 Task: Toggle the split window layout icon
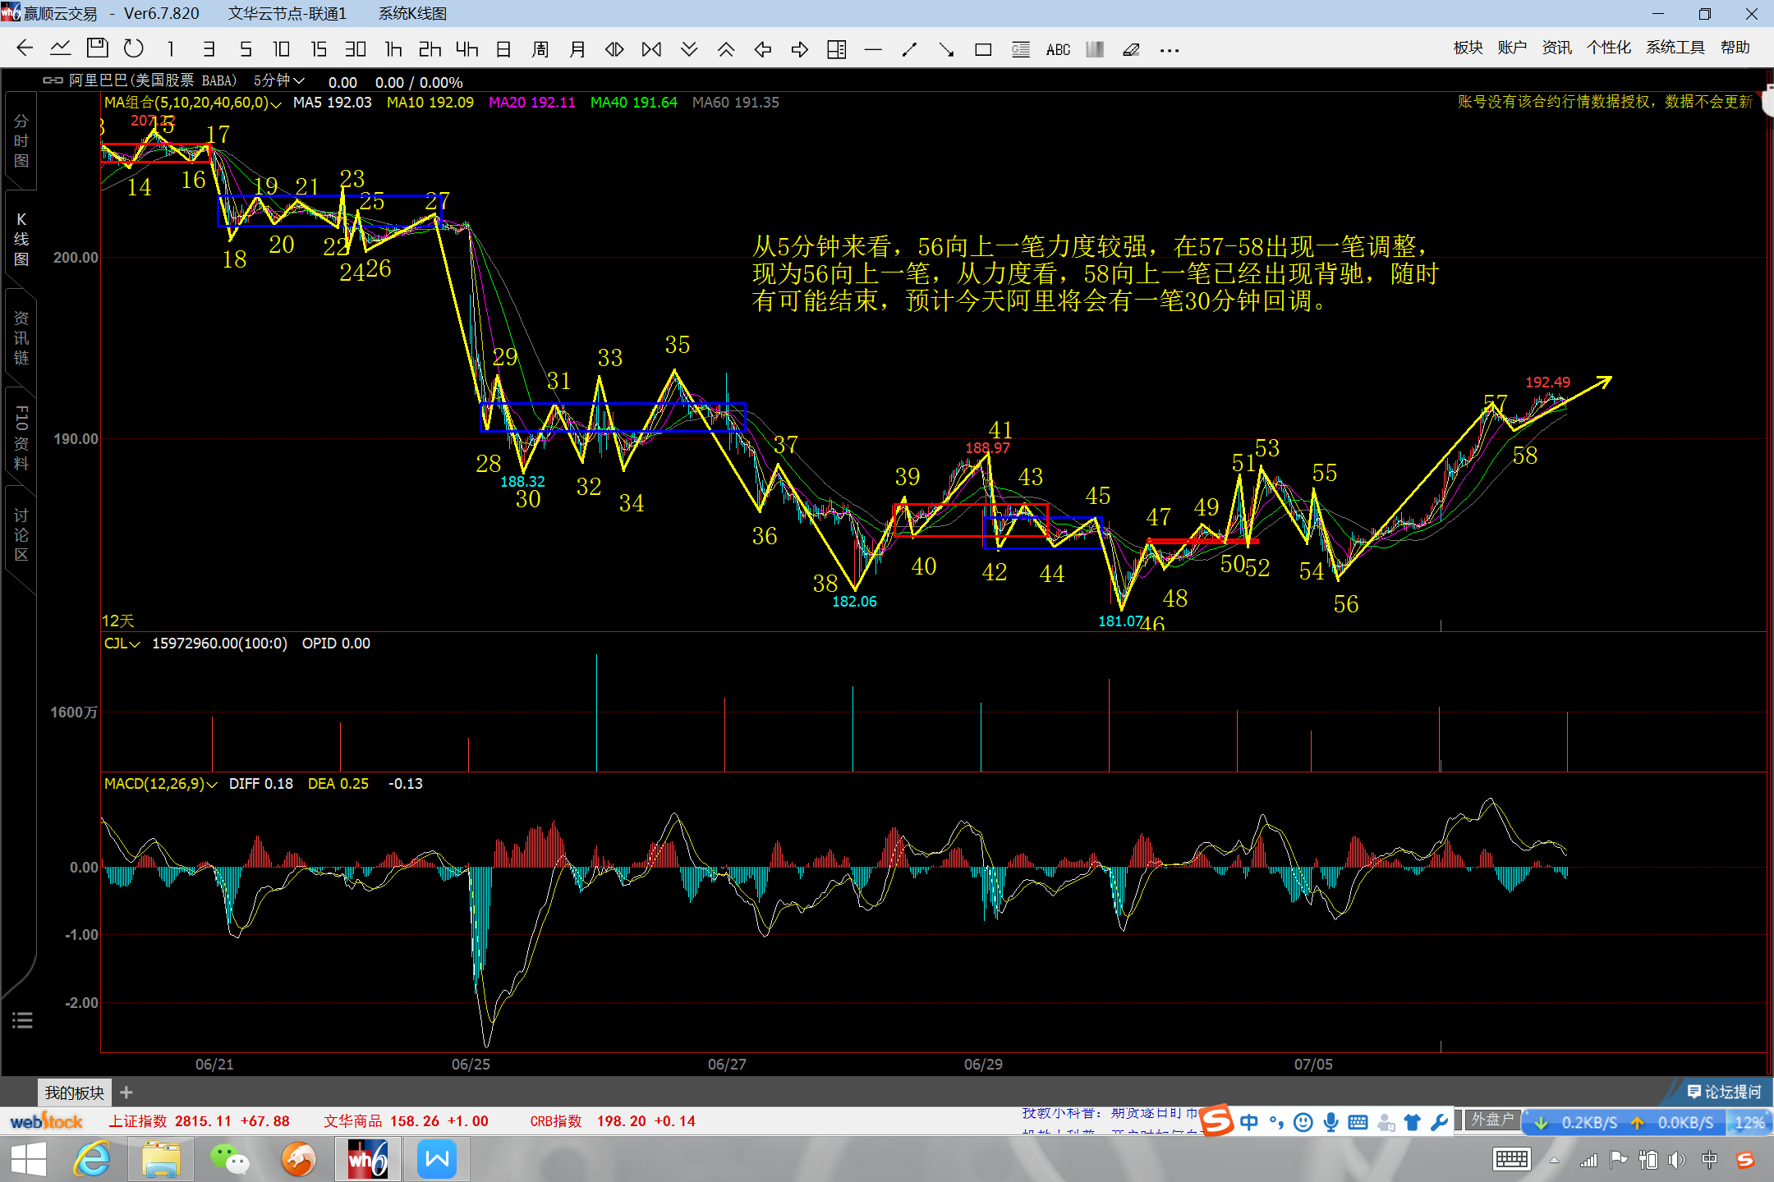tap(836, 49)
